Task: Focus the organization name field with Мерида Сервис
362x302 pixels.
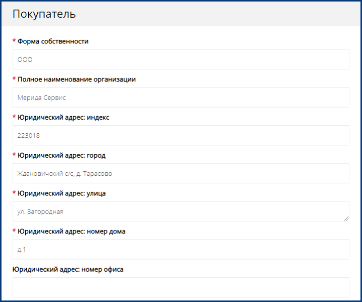Action: click(180, 97)
